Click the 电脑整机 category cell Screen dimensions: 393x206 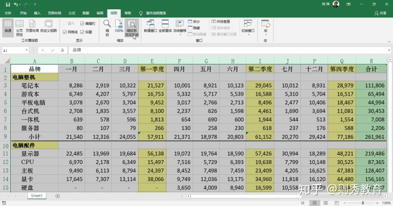tap(34, 77)
